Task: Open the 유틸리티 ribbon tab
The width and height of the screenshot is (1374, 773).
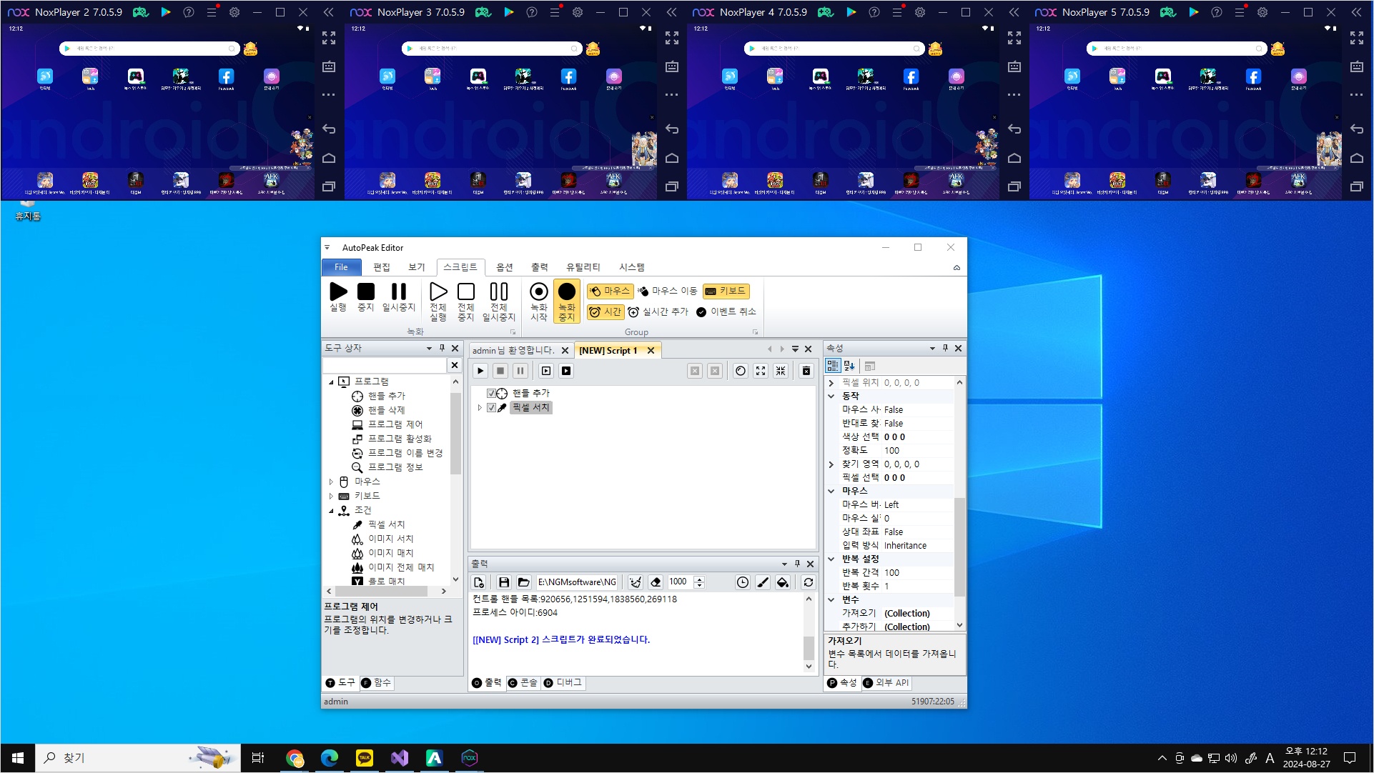Action: click(x=583, y=267)
